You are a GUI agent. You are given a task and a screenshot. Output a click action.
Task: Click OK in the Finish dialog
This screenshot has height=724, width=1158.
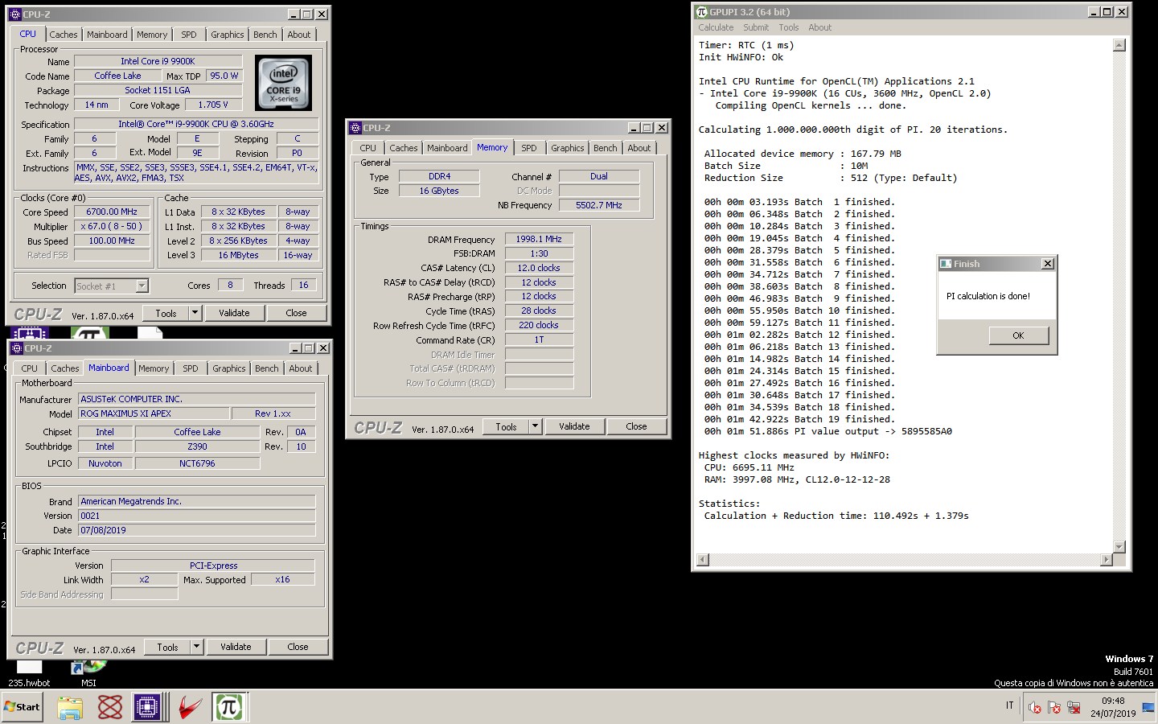[1018, 335]
